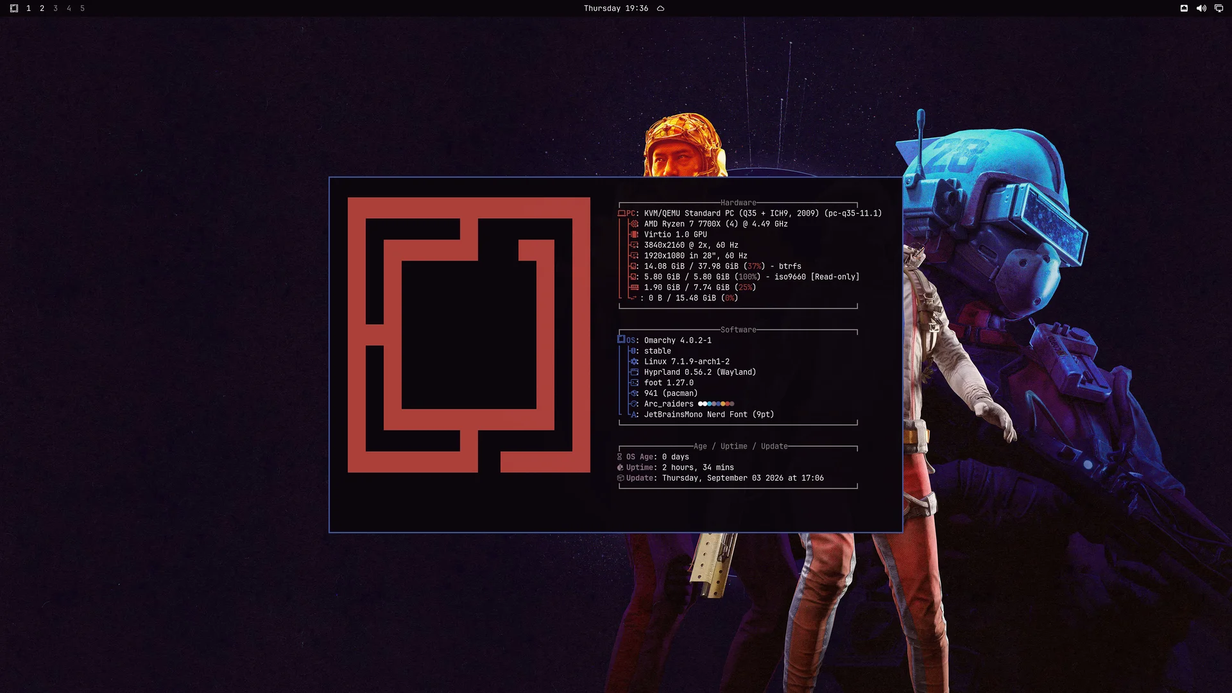Click the Ethernet network tray icon
The width and height of the screenshot is (1232, 693).
coord(1184,8)
